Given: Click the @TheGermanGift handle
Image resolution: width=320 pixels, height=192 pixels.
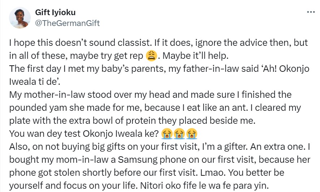Looking at the screenshot, I should coord(67,23).
